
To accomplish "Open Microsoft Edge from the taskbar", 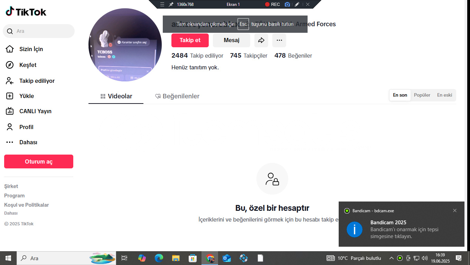I will pos(159,258).
